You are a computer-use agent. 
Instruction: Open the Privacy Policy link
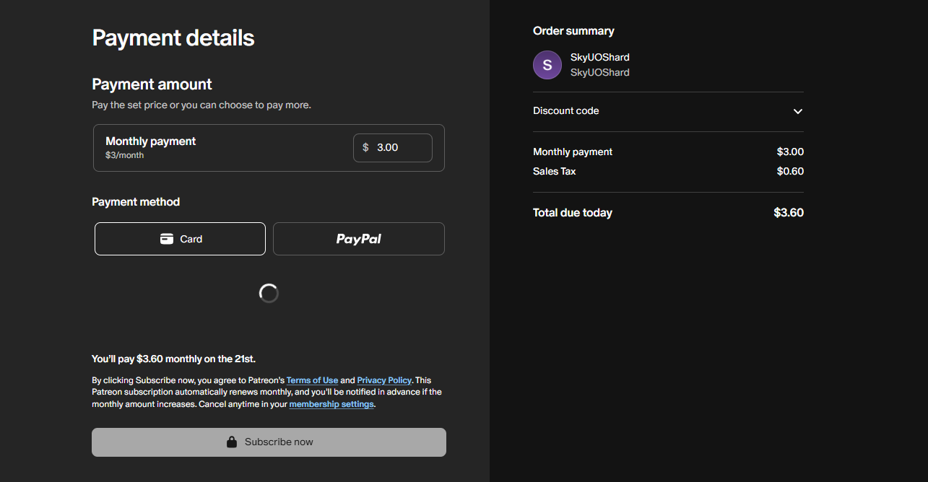pyautogui.click(x=384, y=380)
